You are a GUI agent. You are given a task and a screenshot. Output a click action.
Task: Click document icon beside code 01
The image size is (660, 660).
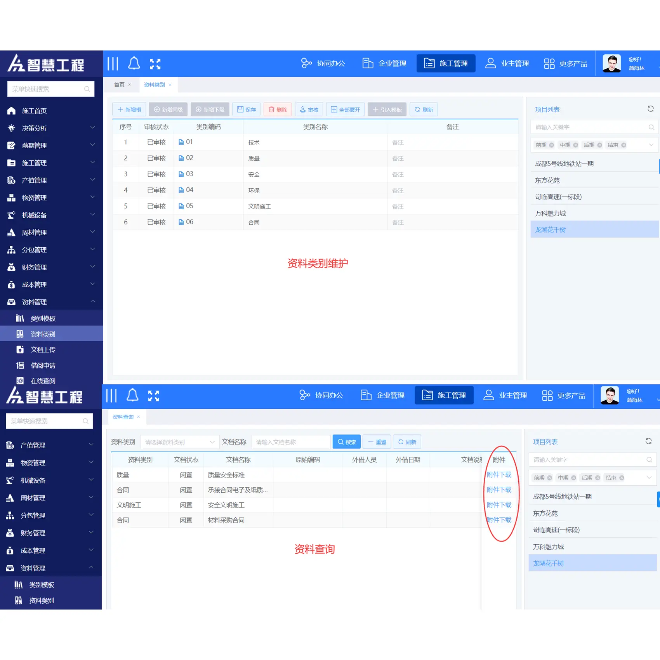click(181, 142)
